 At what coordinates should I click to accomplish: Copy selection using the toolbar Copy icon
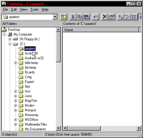tap(80, 17)
